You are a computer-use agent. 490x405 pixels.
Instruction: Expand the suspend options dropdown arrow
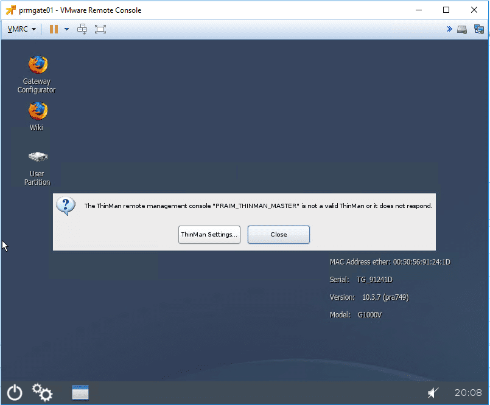point(65,29)
